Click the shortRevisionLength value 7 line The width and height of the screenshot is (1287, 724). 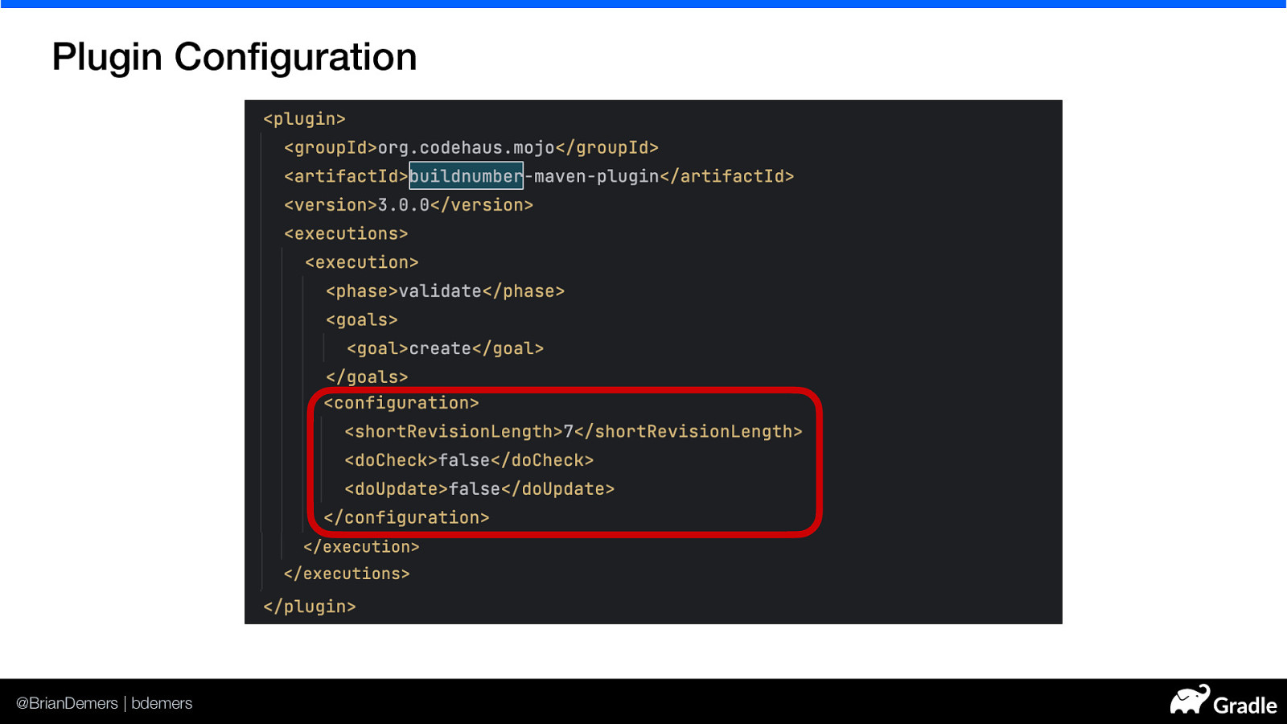point(574,432)
